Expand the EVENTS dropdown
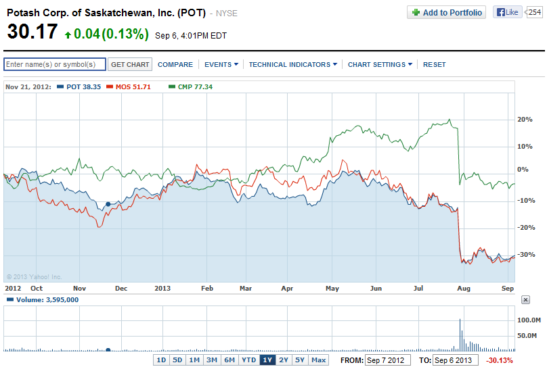 click(221, 64)
